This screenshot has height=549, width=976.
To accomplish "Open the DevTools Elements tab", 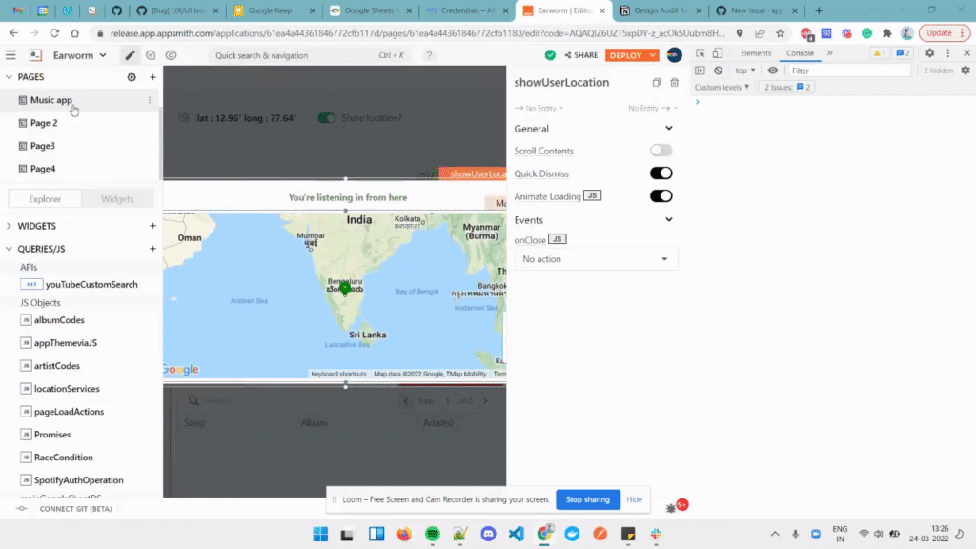I will click(756, 53).
